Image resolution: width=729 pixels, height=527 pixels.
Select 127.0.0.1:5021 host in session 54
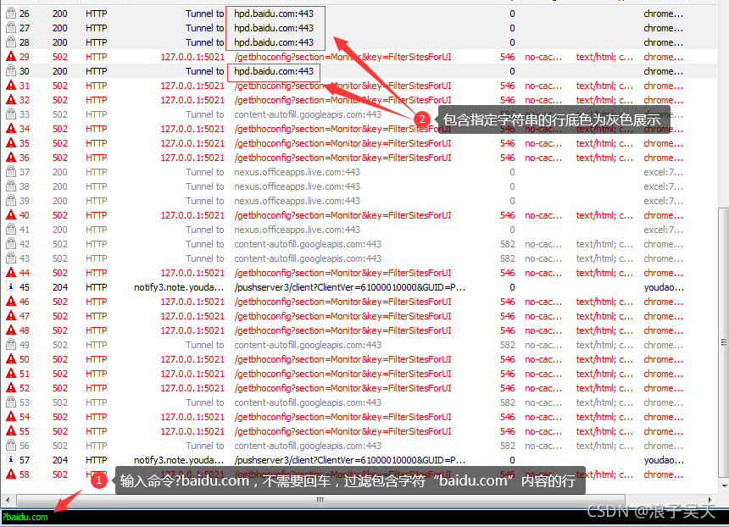(x=192, y=417)
